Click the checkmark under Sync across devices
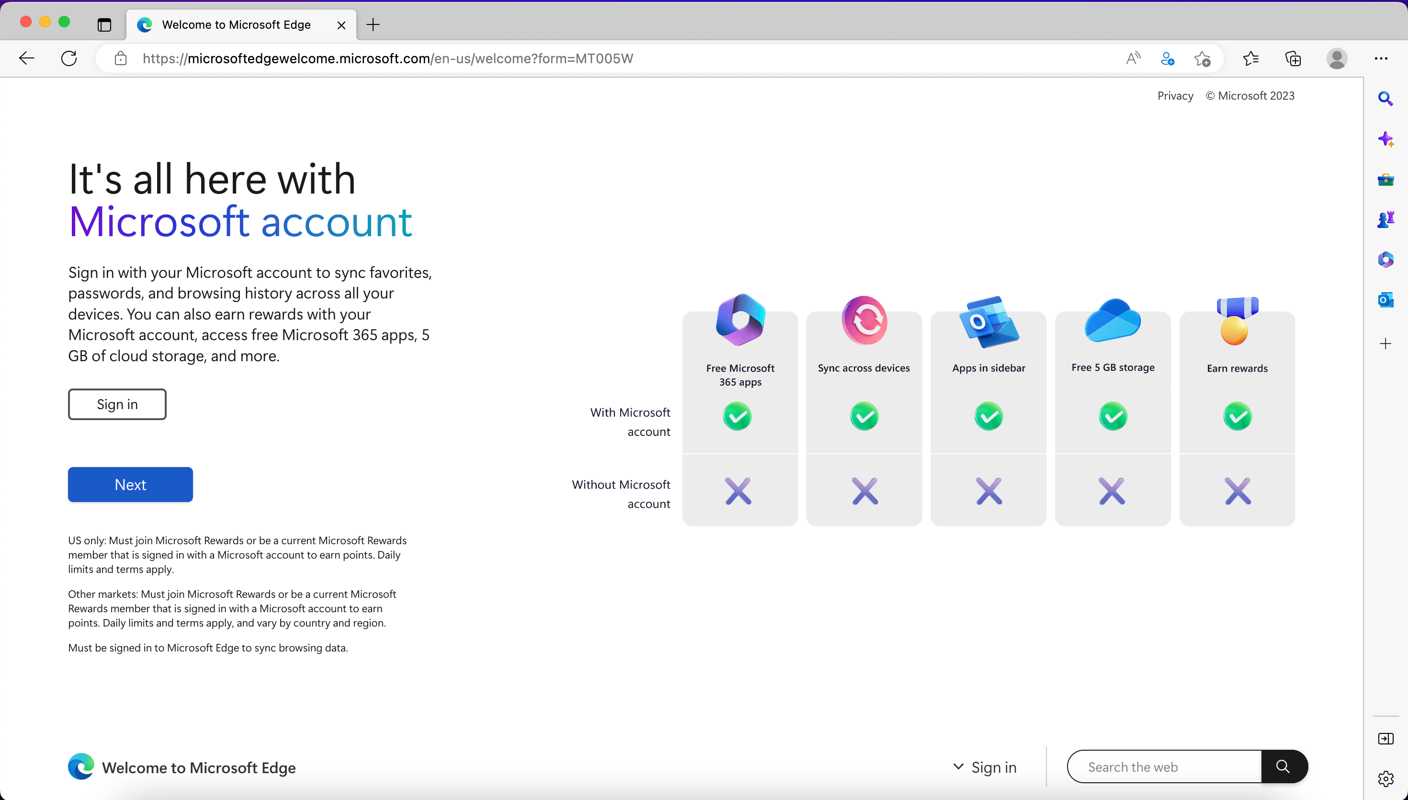Image resolution: width=1408 pixels, height=800 pixels. [864, 416]
